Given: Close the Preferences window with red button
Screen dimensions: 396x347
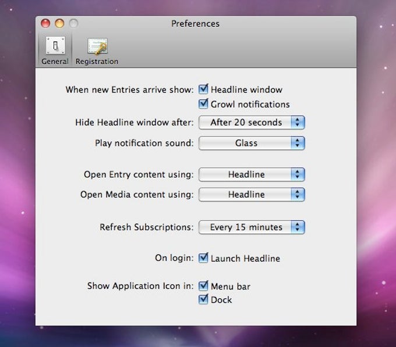Looking at the screenshot, I should click(45, 23).
